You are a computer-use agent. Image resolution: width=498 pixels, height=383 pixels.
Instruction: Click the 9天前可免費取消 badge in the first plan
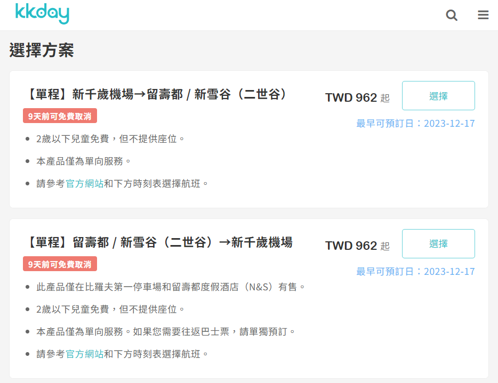(x=60, y=116)
